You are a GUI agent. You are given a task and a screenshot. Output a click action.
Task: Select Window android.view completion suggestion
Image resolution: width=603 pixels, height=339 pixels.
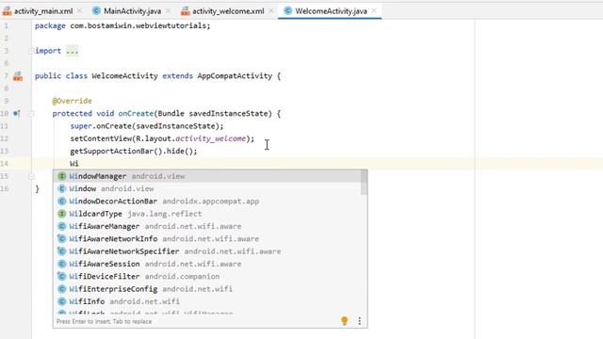click(x=207, y=188)
